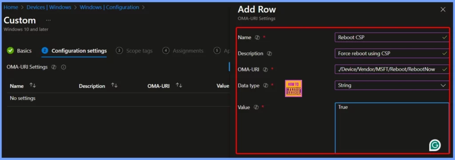Open the Assignments step tab
The image size is (455, 160).
click(x=183, y=51)
